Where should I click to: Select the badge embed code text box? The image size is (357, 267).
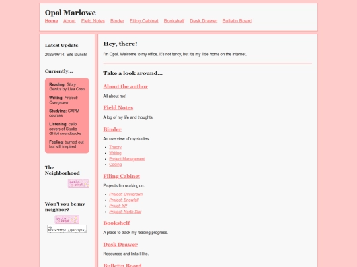click(67, 229)
